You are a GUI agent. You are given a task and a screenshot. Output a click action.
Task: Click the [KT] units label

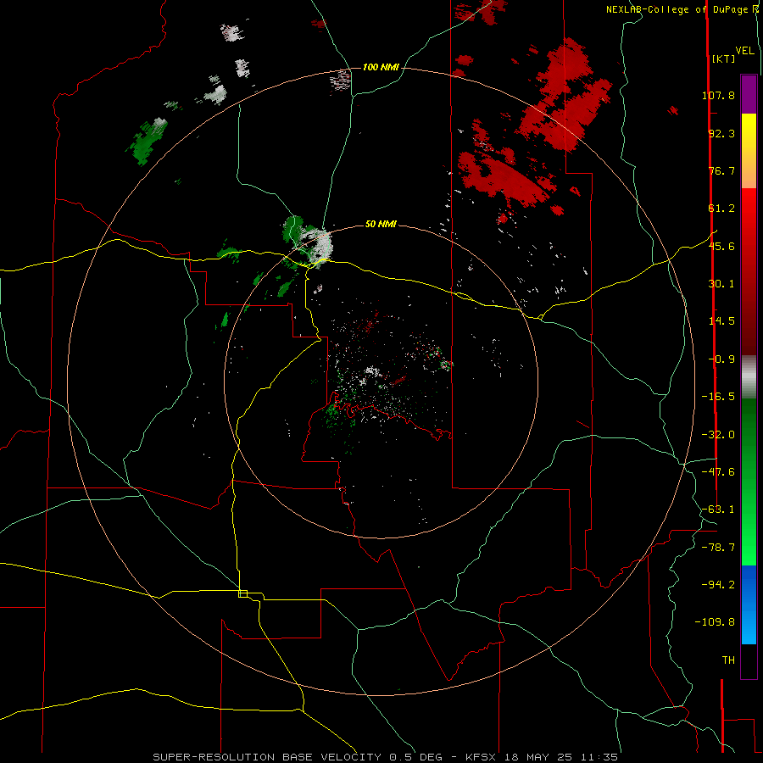pos(723,58)
